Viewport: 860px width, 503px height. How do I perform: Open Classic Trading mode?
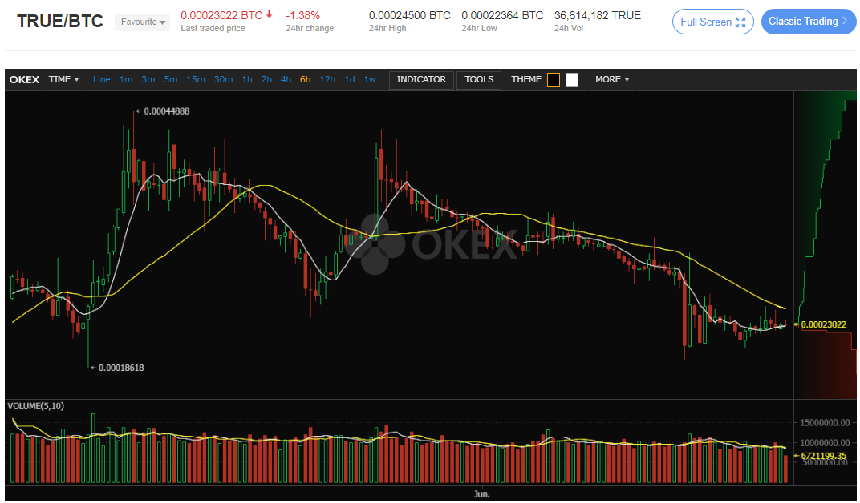point(808,22)
